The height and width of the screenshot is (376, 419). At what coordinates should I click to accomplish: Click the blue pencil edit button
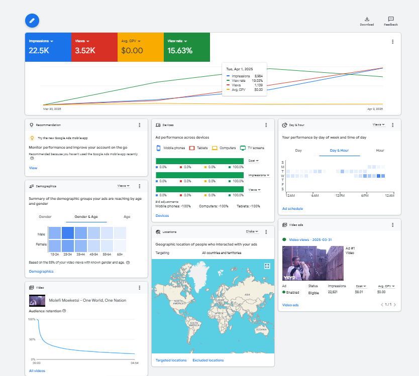(32, 20)
